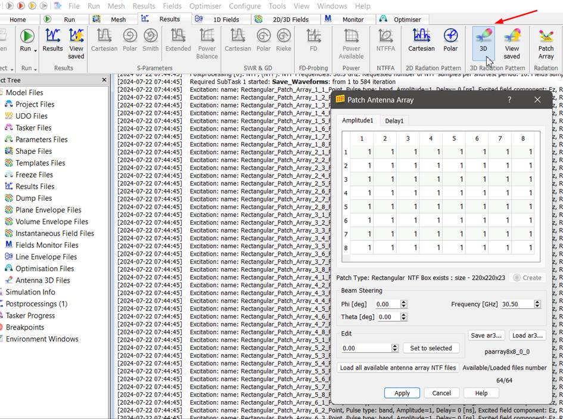Click the dialog question mark help

point(509,100)
